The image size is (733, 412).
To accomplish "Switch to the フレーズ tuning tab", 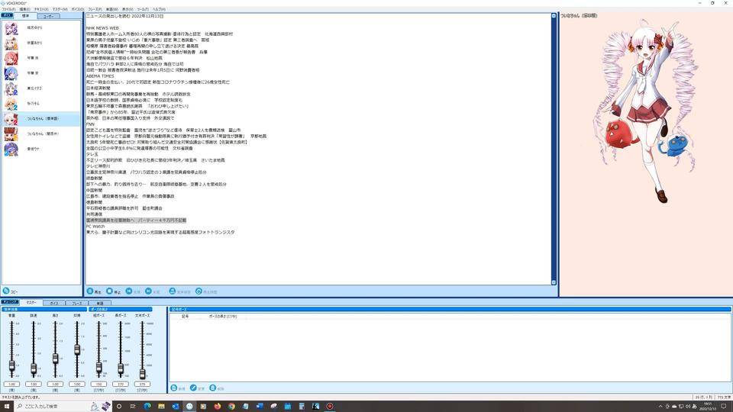I will [x=76, y=303].
